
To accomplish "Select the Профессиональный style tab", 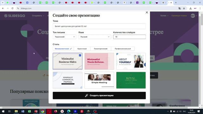I will point(123,49).
